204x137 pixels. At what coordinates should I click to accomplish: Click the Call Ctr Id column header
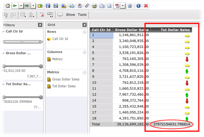tap(101, 30)
